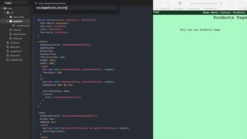Select about.html in the tree
This screenshot has height=139, width=247.
coord(15,47)
